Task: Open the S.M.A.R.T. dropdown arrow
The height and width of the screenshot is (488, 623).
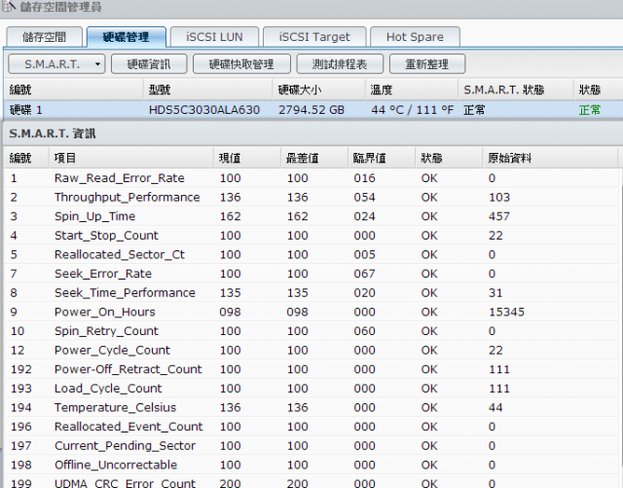Action: pyautogui.click(x=97, y=64)
